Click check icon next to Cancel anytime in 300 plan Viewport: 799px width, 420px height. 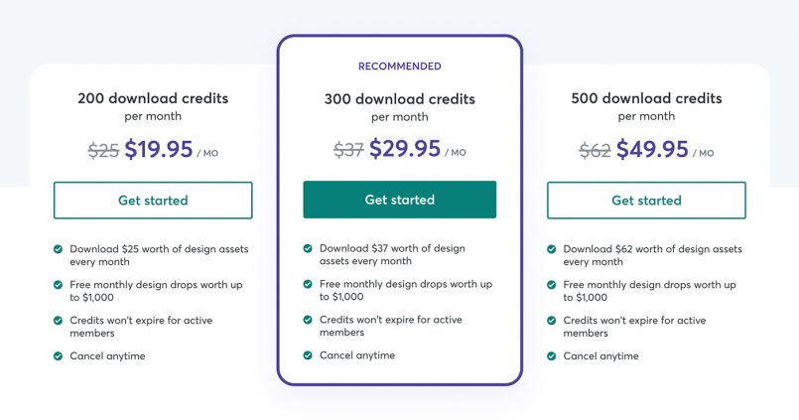pos(308,355)
